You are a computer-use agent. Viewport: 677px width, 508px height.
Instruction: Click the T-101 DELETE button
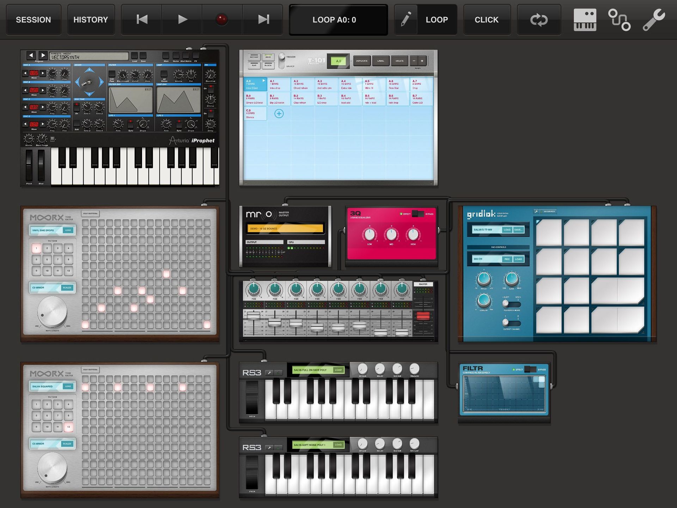tap(400, 61)
